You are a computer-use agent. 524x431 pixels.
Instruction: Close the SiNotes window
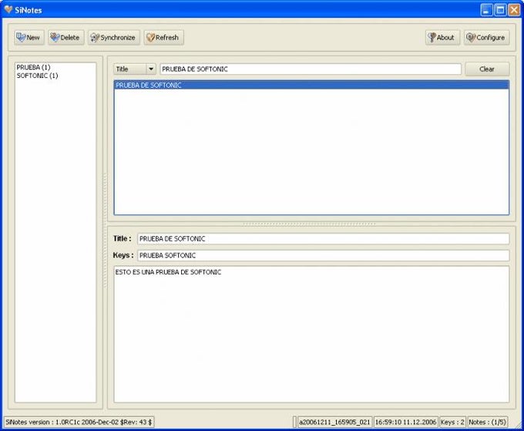click(x=514, y=10)
